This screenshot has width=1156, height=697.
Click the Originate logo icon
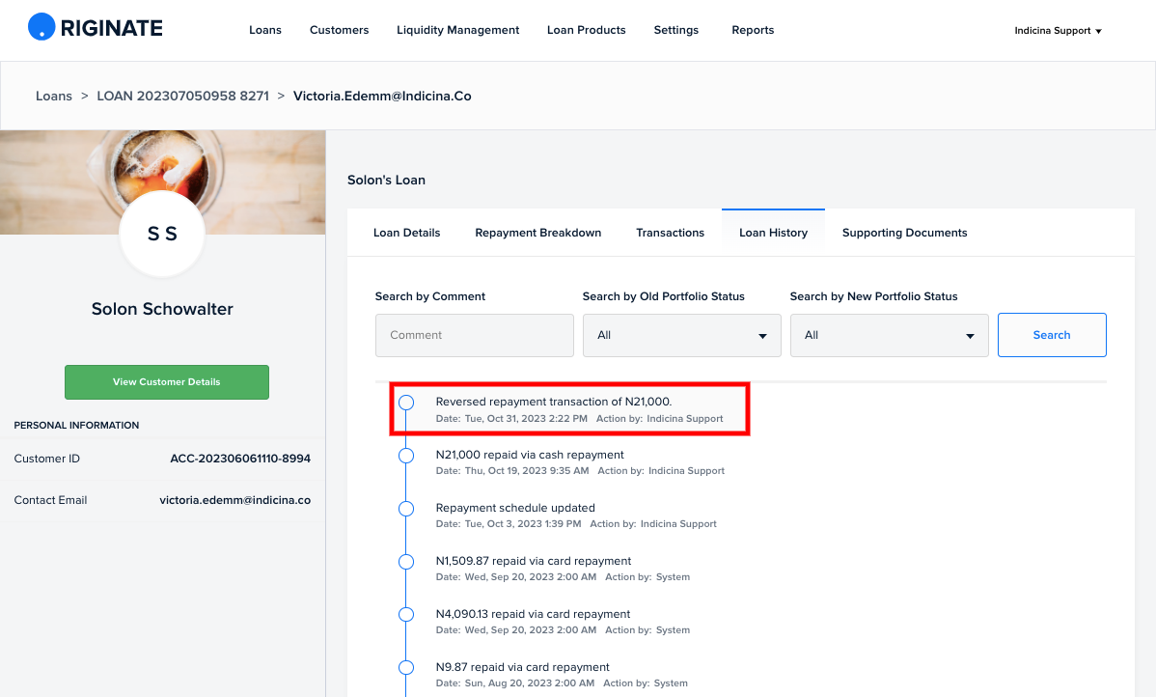tap(41, 27)
